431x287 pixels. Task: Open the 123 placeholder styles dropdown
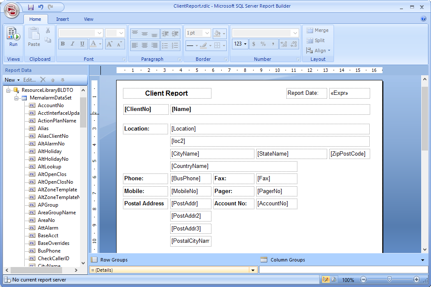click(240, 44)
